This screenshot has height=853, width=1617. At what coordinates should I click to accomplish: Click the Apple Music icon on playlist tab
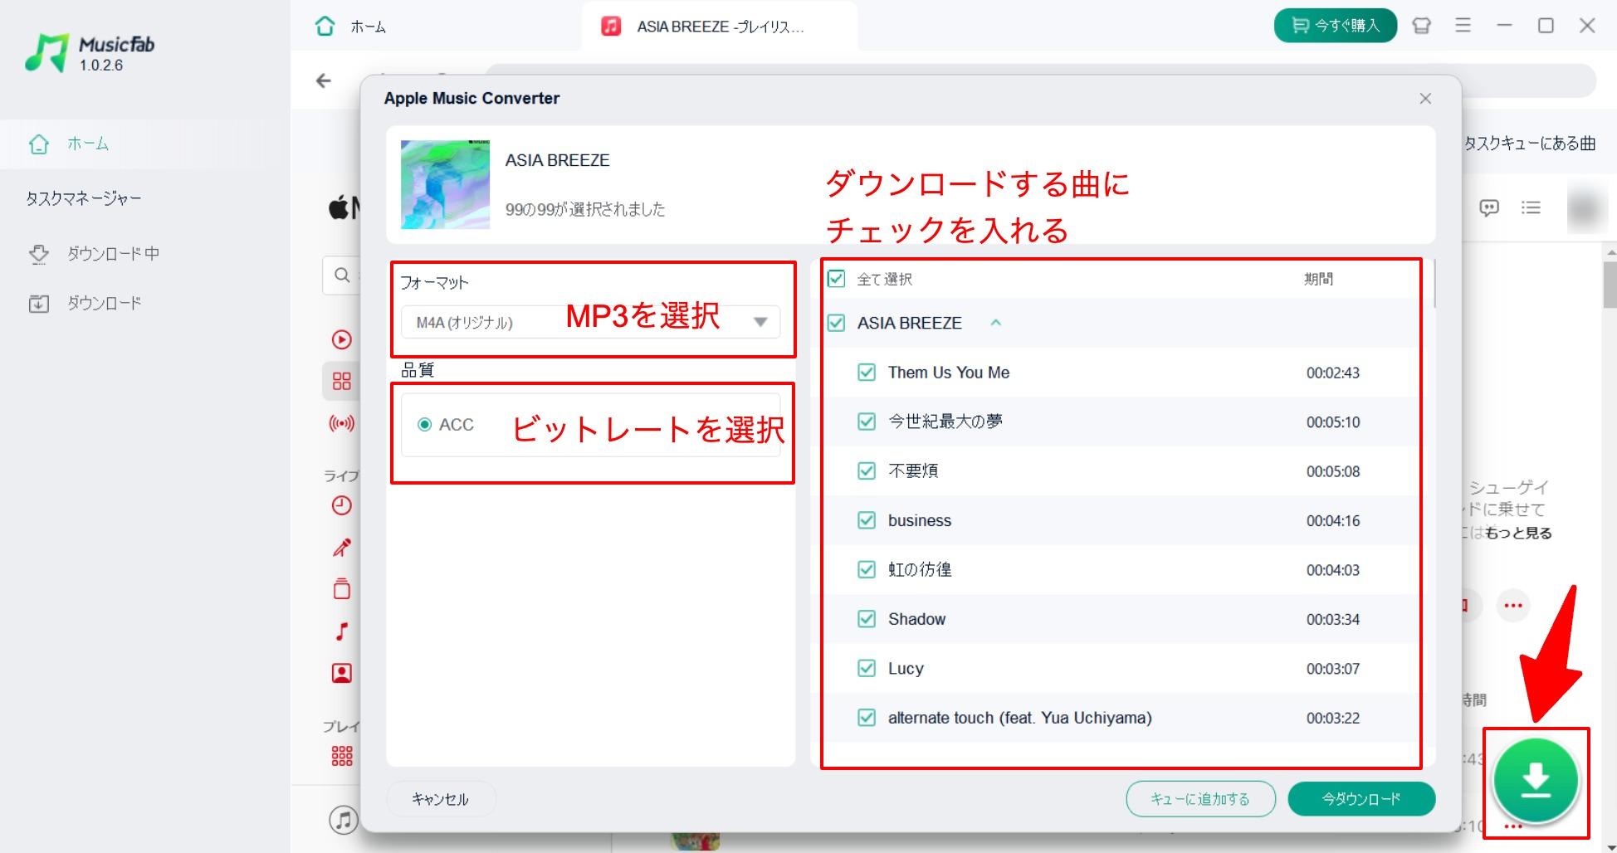click(x=611, y=27)
